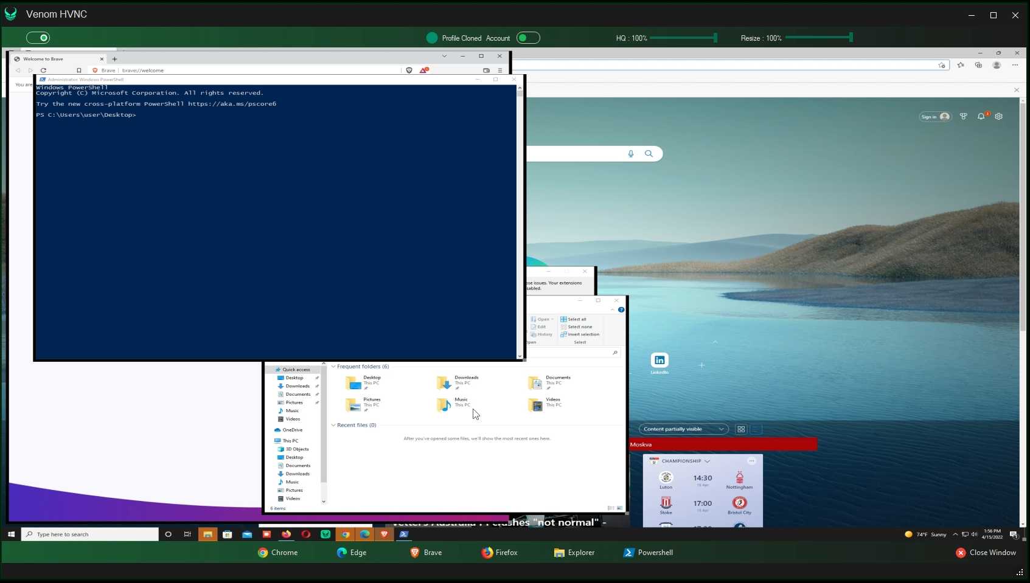Viewport: 1030px width, 583px height.
Task: Click the Brave wallet icon
Action: (x=486, y=70)
